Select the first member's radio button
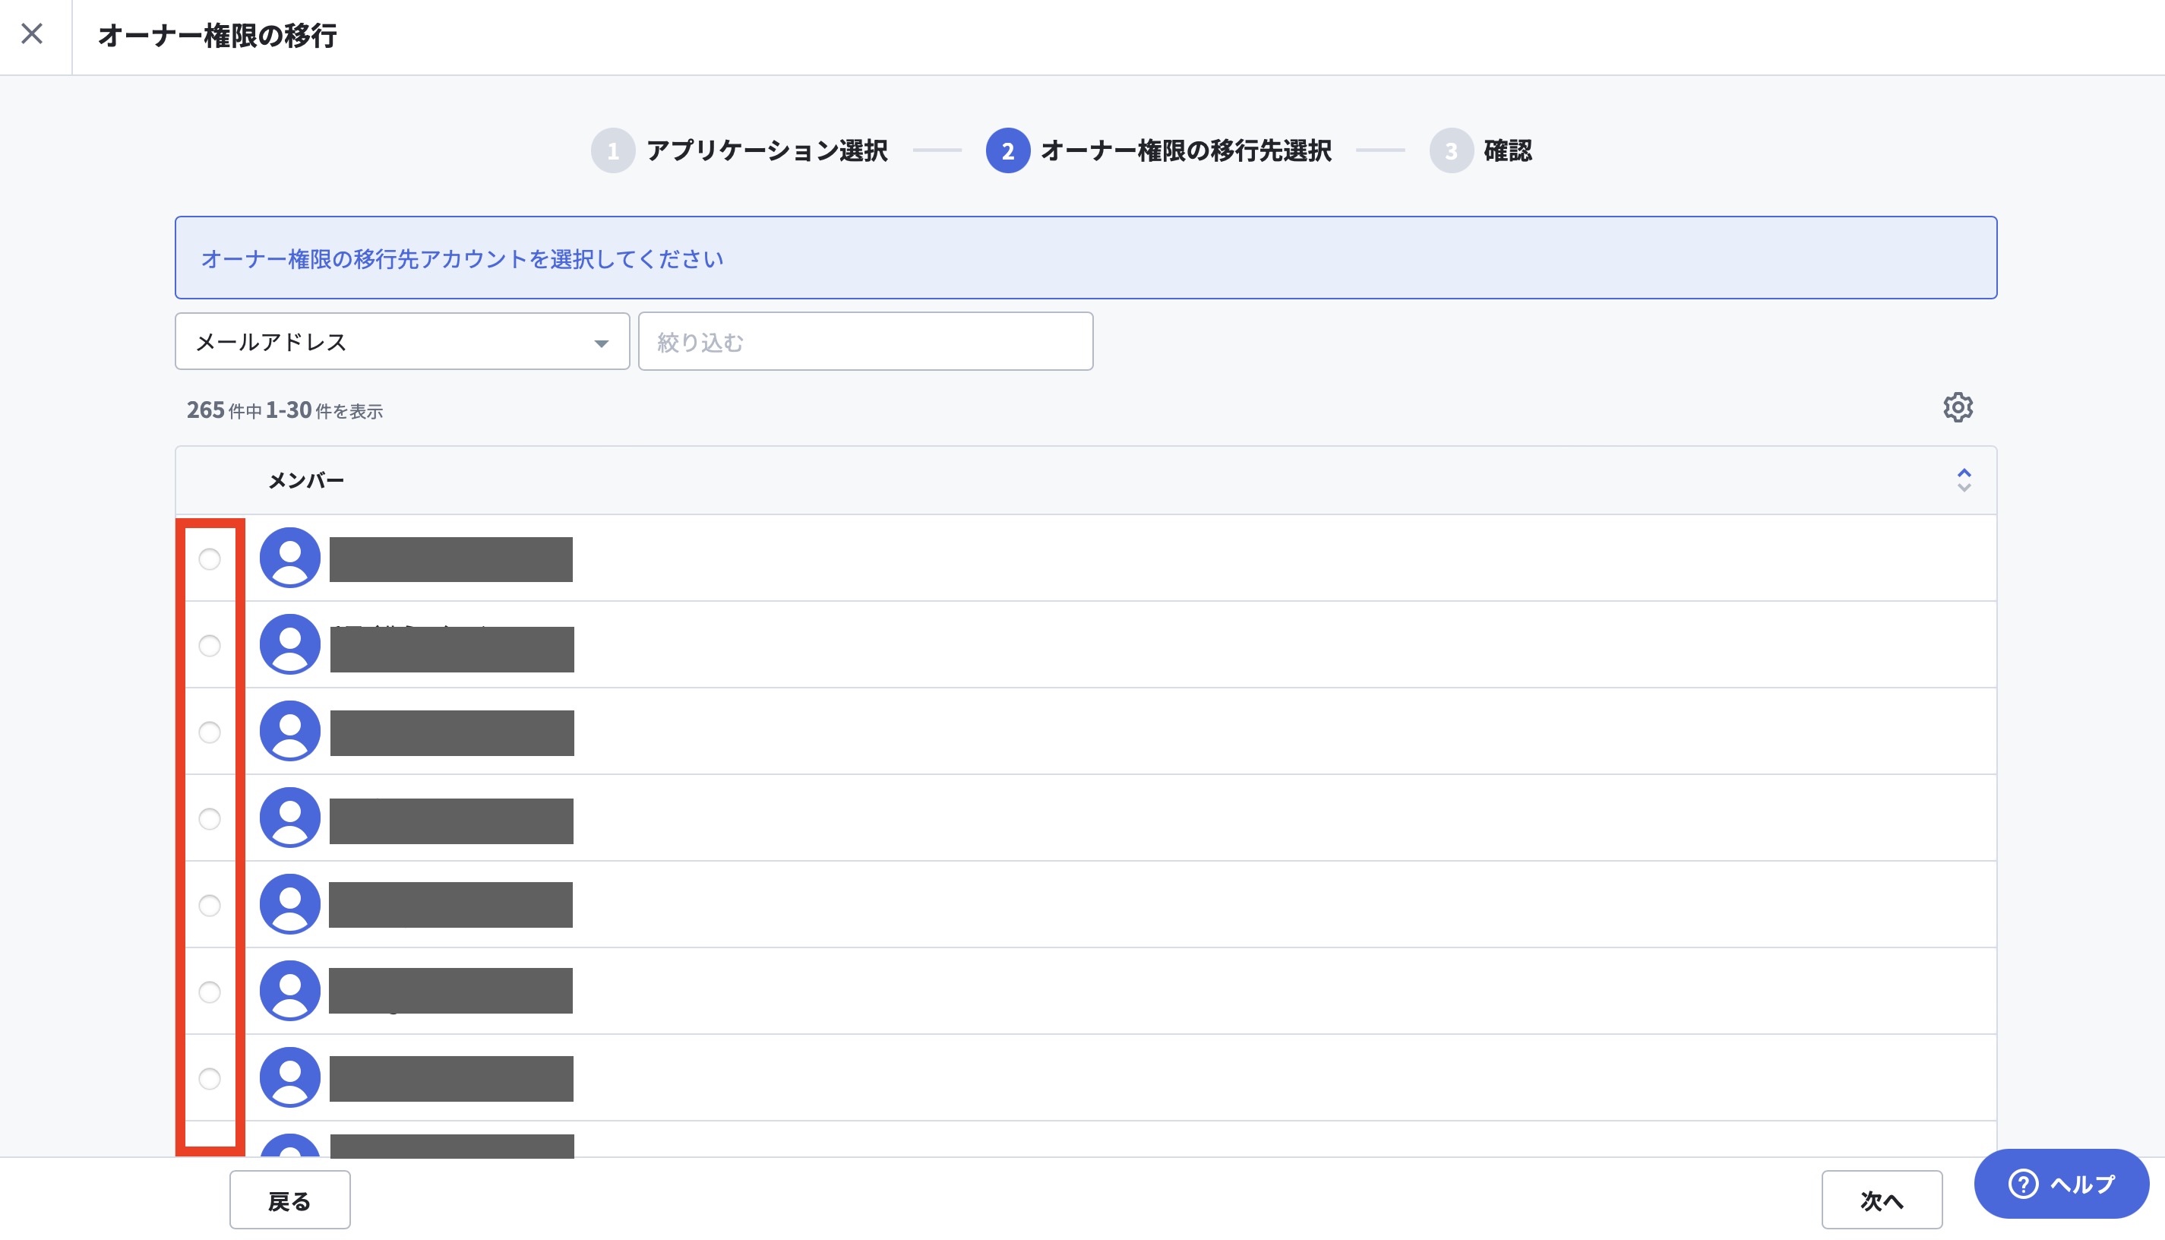The height and width of the screenshot is (1240, 2165). point(210,559)
